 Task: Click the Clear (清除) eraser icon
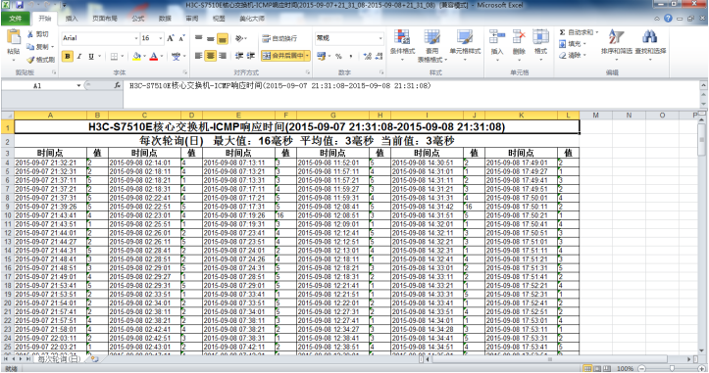pyautogui.click(x=563, y=55)
